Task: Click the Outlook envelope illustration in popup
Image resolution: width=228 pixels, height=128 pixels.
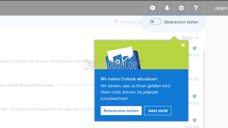Action: tap(123, 58)
